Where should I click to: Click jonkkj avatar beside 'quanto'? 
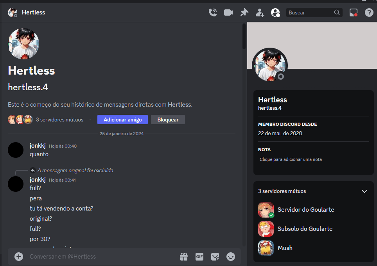pos(16,150)
